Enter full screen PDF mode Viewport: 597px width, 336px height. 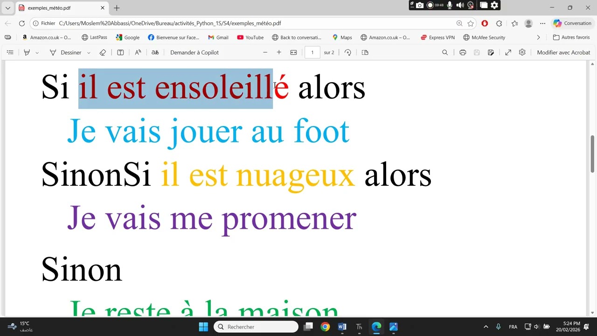coord(508,52)
